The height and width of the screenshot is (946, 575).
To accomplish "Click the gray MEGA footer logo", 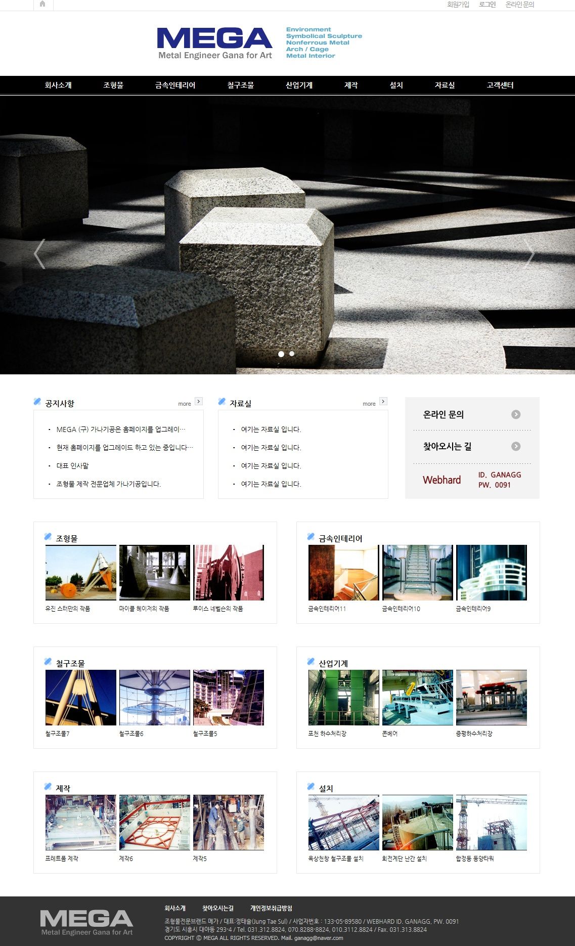I will [86, 922].
